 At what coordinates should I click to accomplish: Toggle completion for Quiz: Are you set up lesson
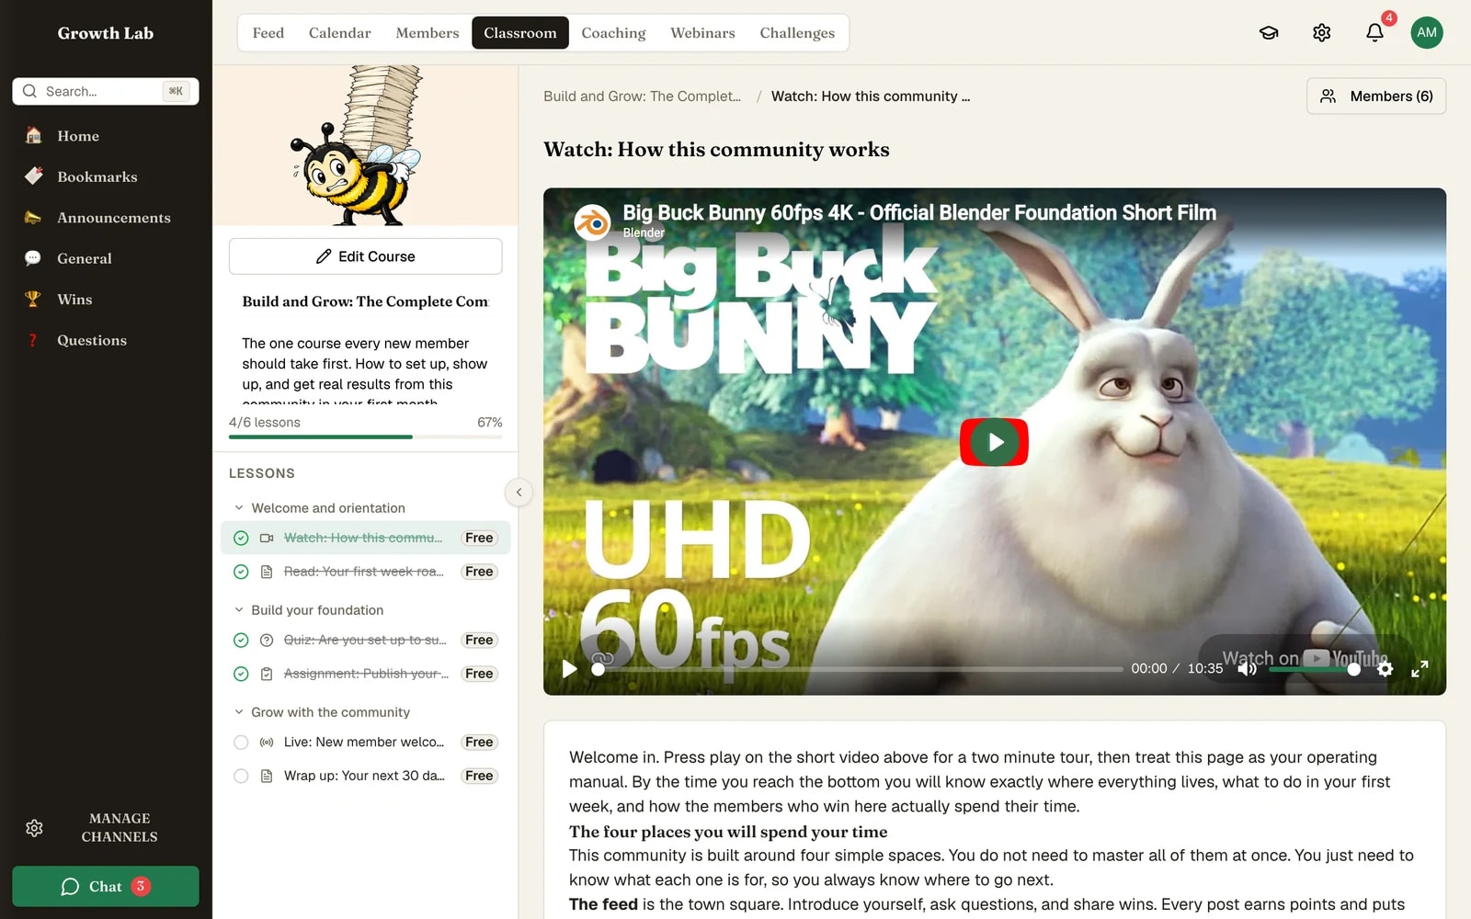point(241,641)
